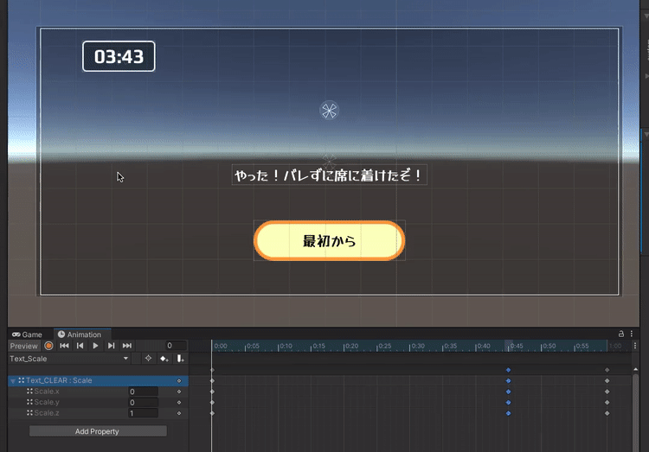Click the 最初から button in scene
The height and width of the screenshot is (452, 649).
coord(329,240)
